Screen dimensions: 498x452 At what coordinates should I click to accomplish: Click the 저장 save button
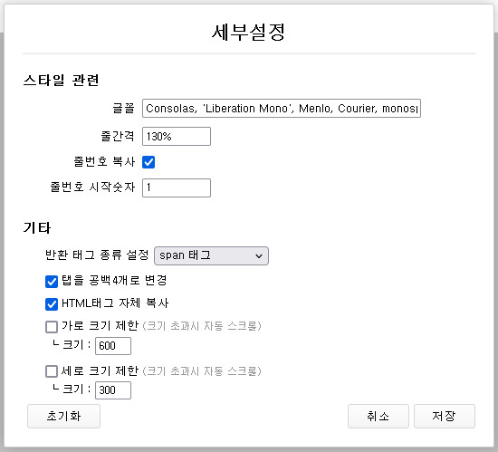pos(445,416)
